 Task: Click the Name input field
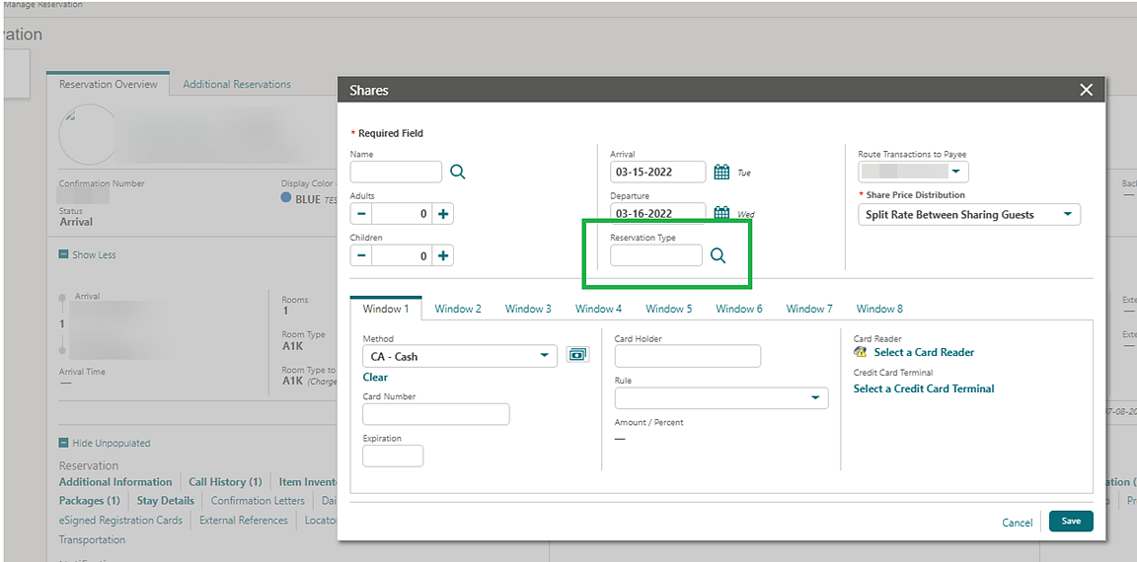coord(396,172)
